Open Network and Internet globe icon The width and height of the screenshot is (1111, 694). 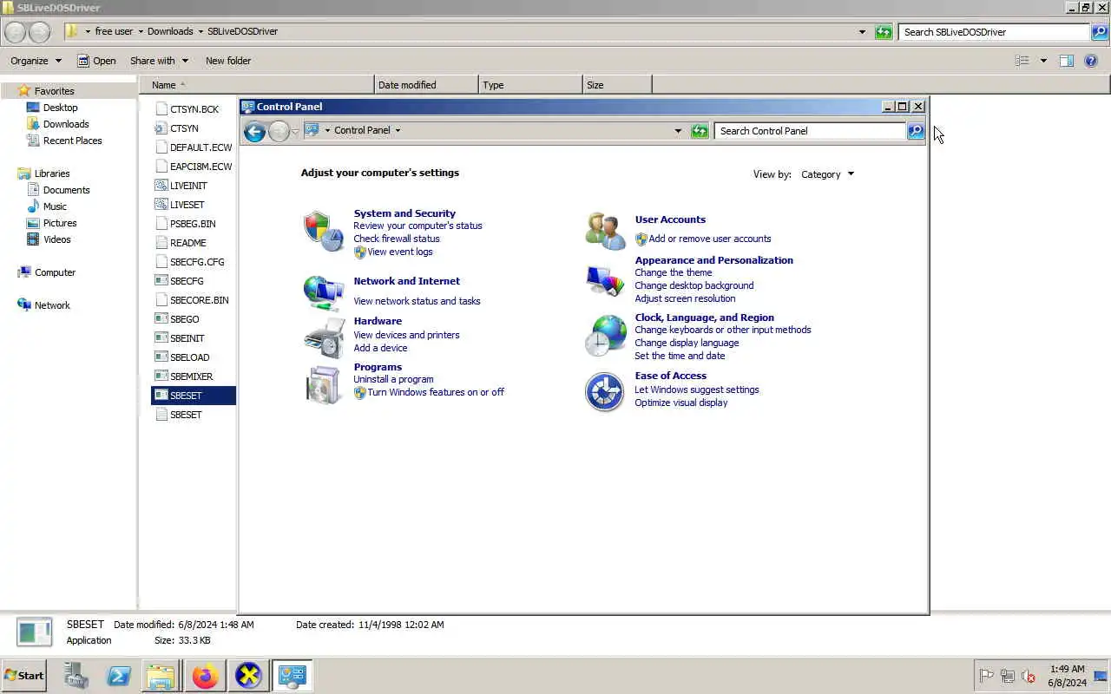[323, 293]
